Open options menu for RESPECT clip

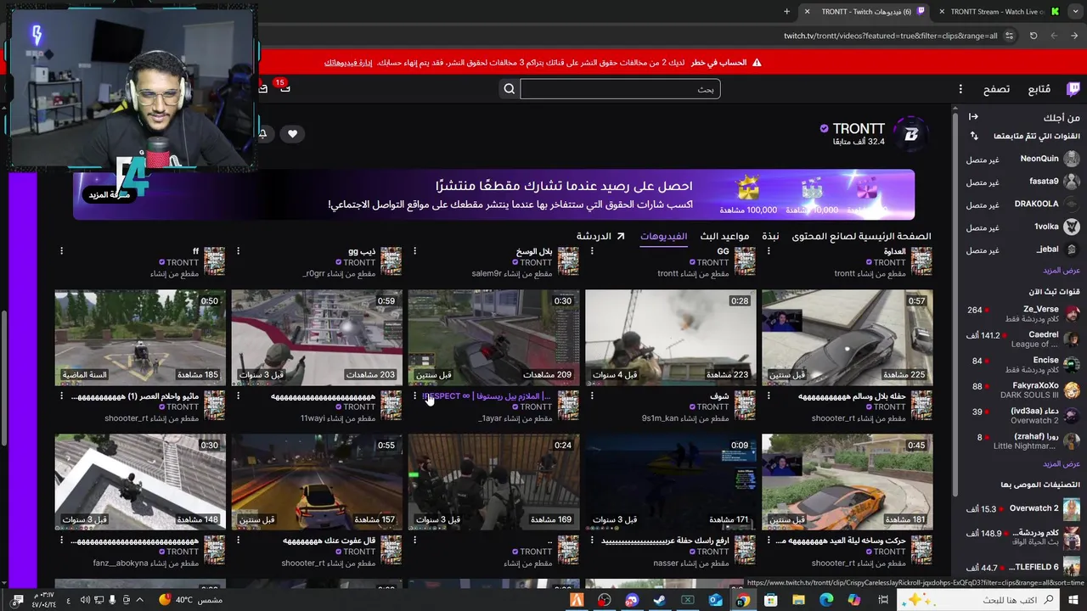click(414, 395)
